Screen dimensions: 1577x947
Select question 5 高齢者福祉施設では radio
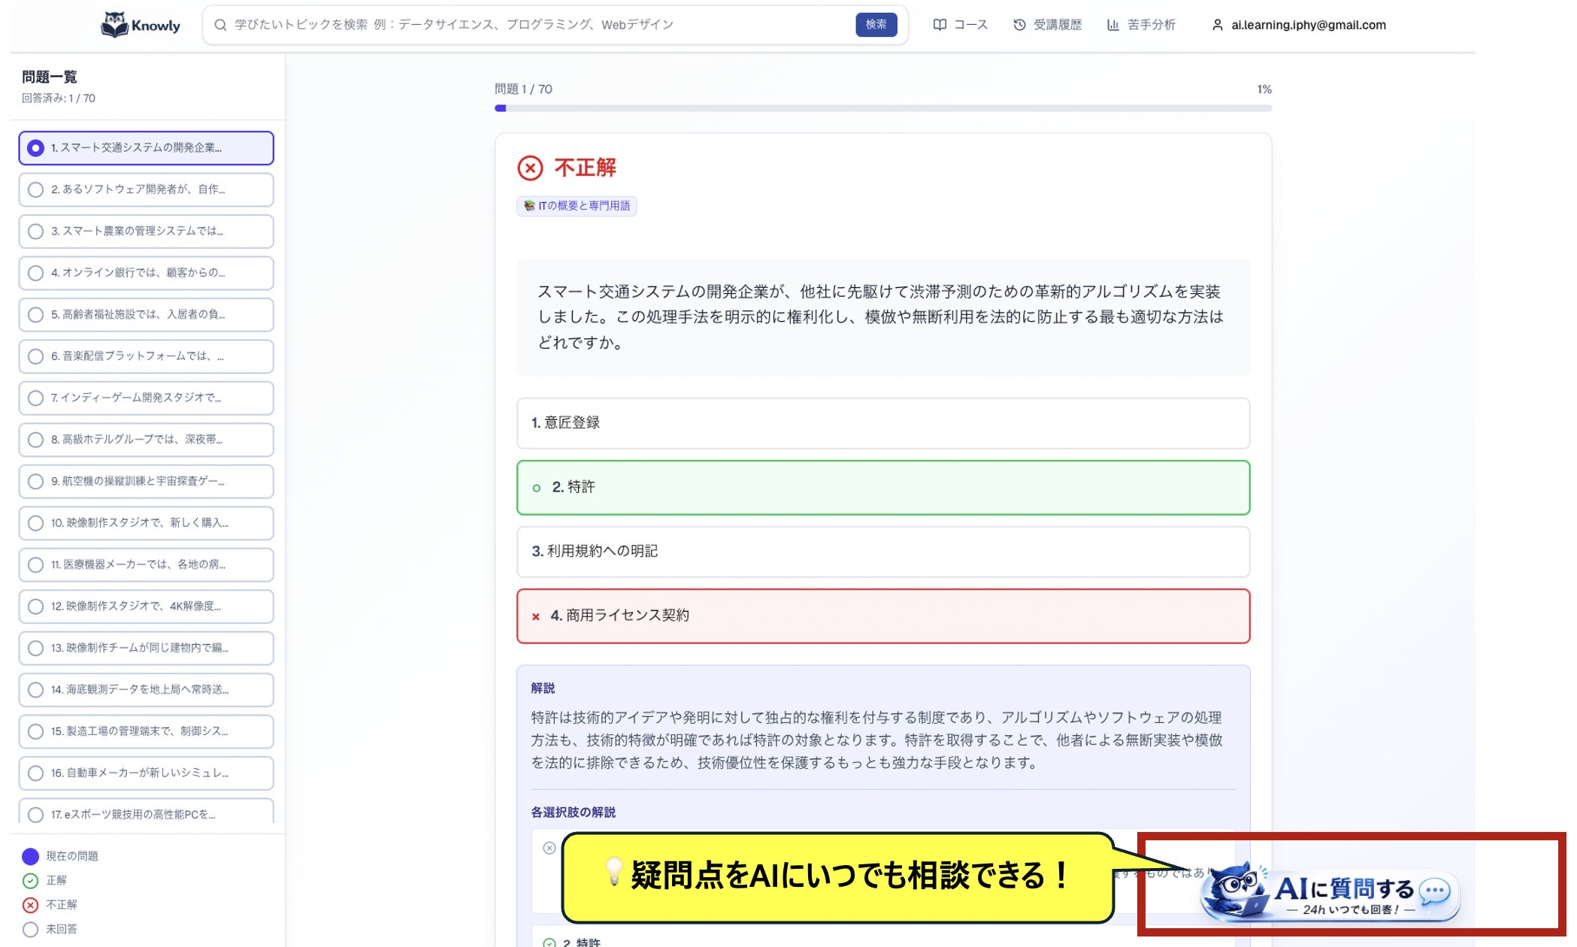[35, 315]
